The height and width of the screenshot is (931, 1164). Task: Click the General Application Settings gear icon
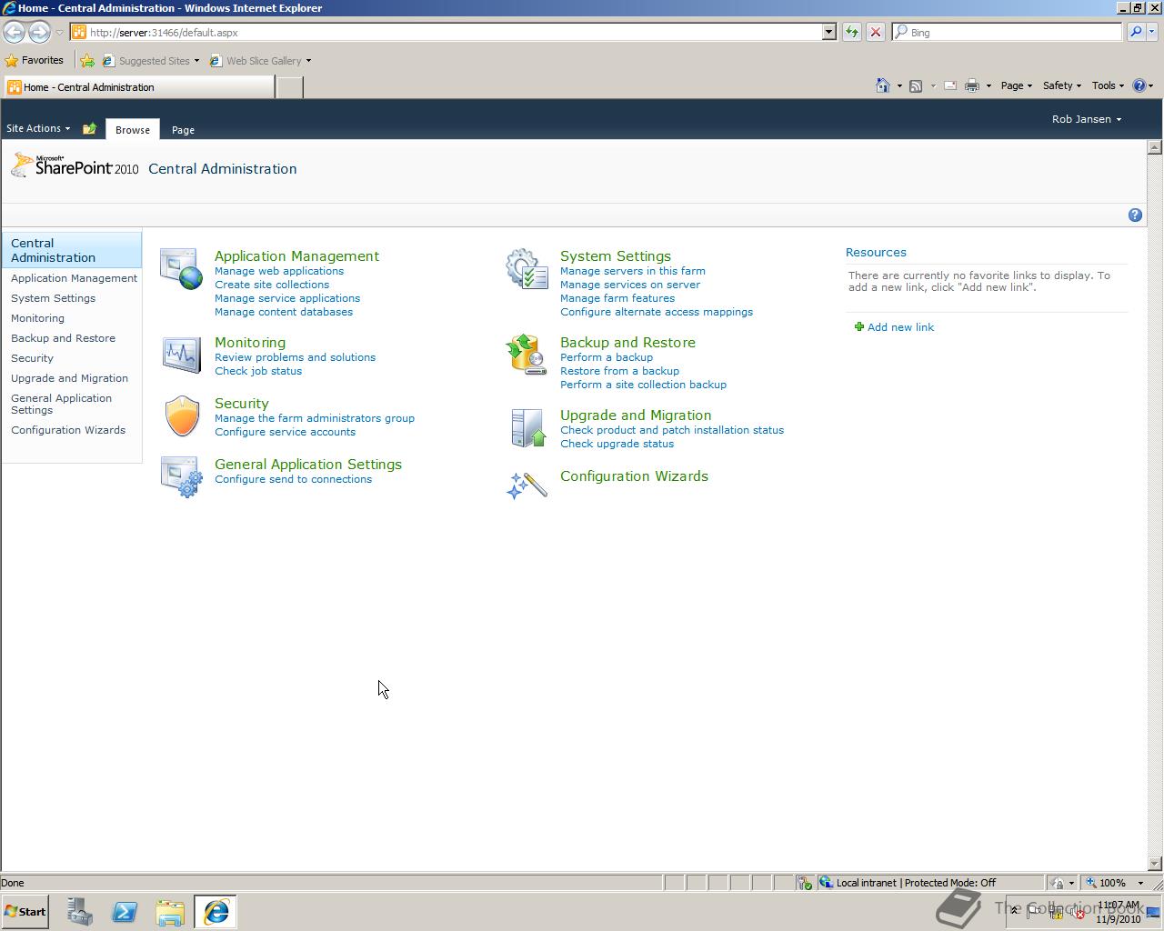pyautogui.click(x=181, y=476)
